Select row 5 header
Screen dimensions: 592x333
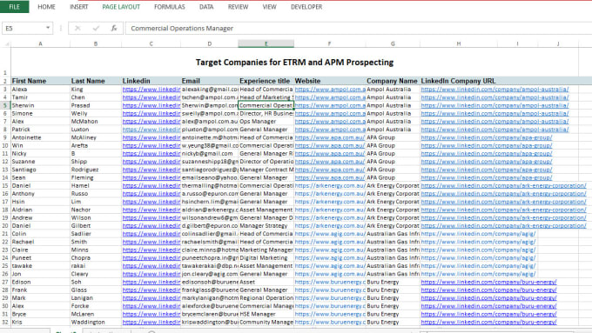pyautogui.click(x=5, y=105)
